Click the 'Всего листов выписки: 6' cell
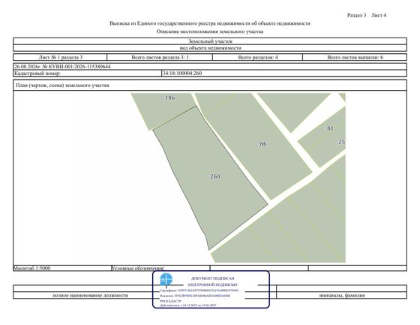The width and height of the screenshot is (420, 325). click(355, 57)
